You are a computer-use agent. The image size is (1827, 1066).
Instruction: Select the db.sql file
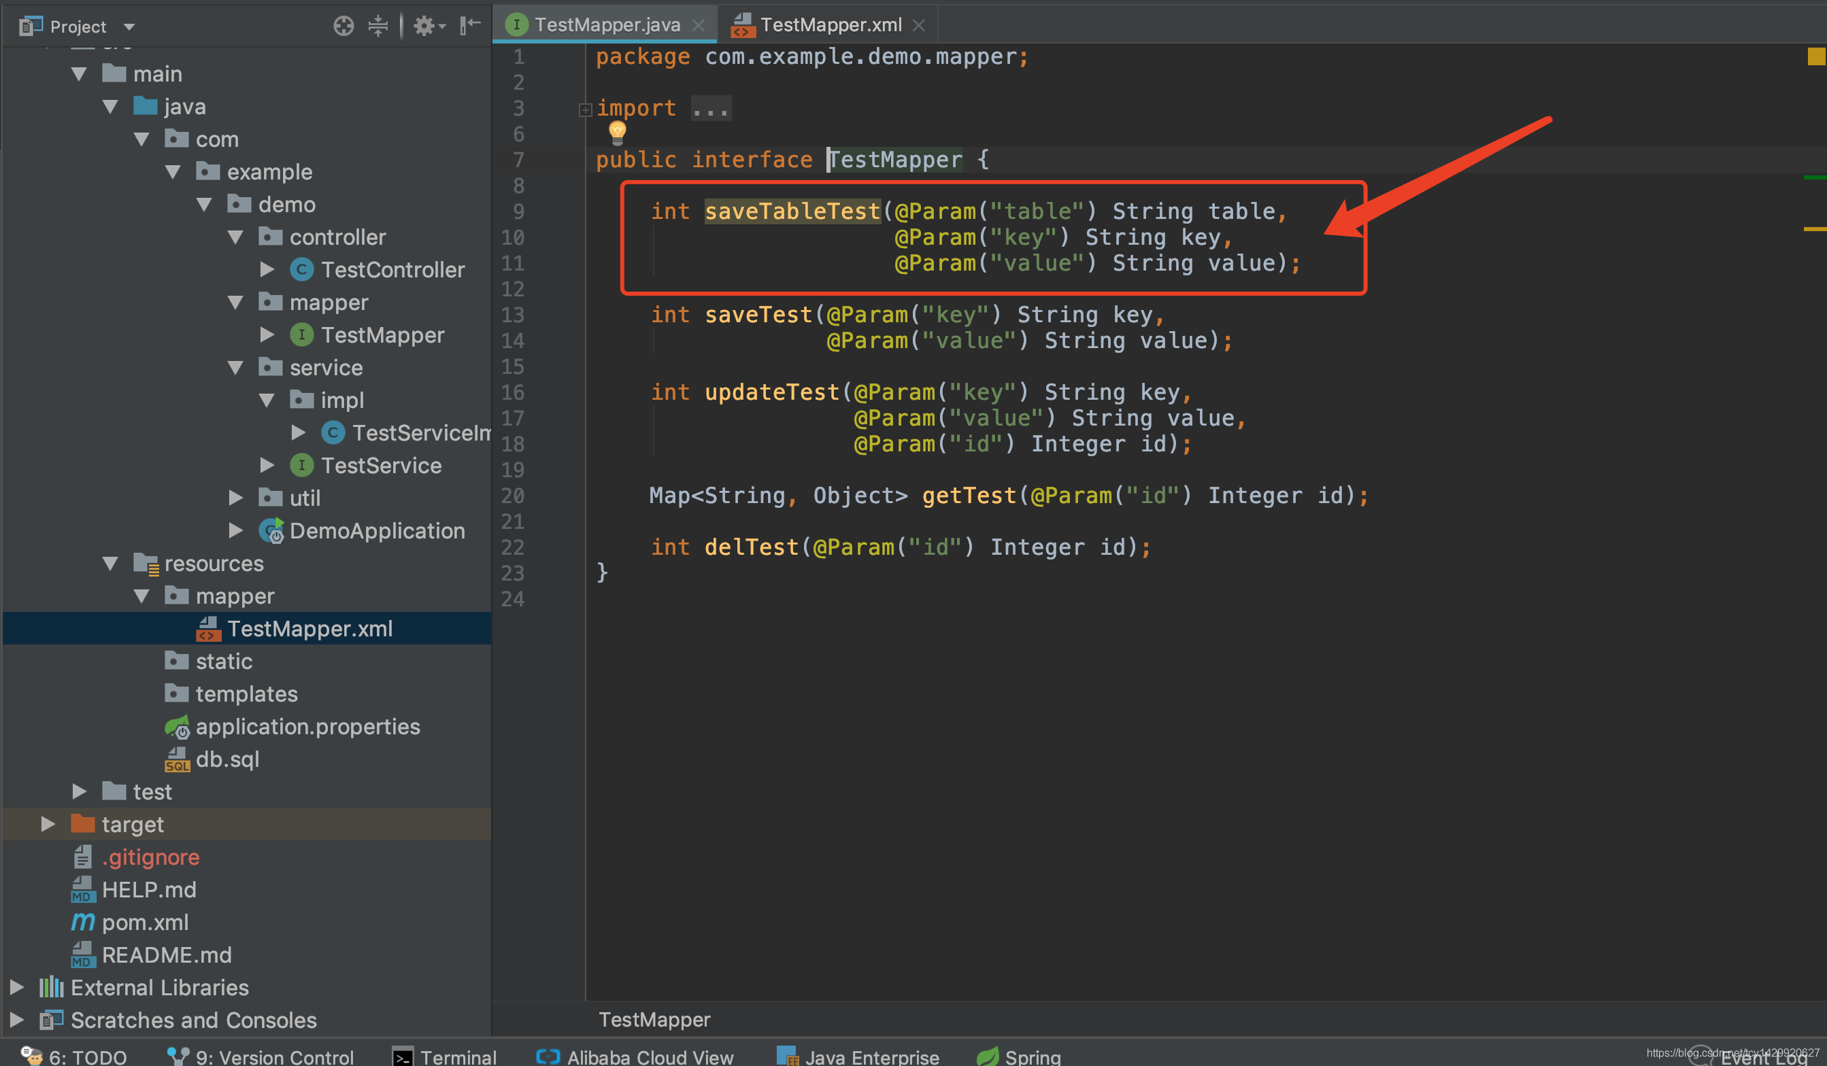[x=212, y=759]
